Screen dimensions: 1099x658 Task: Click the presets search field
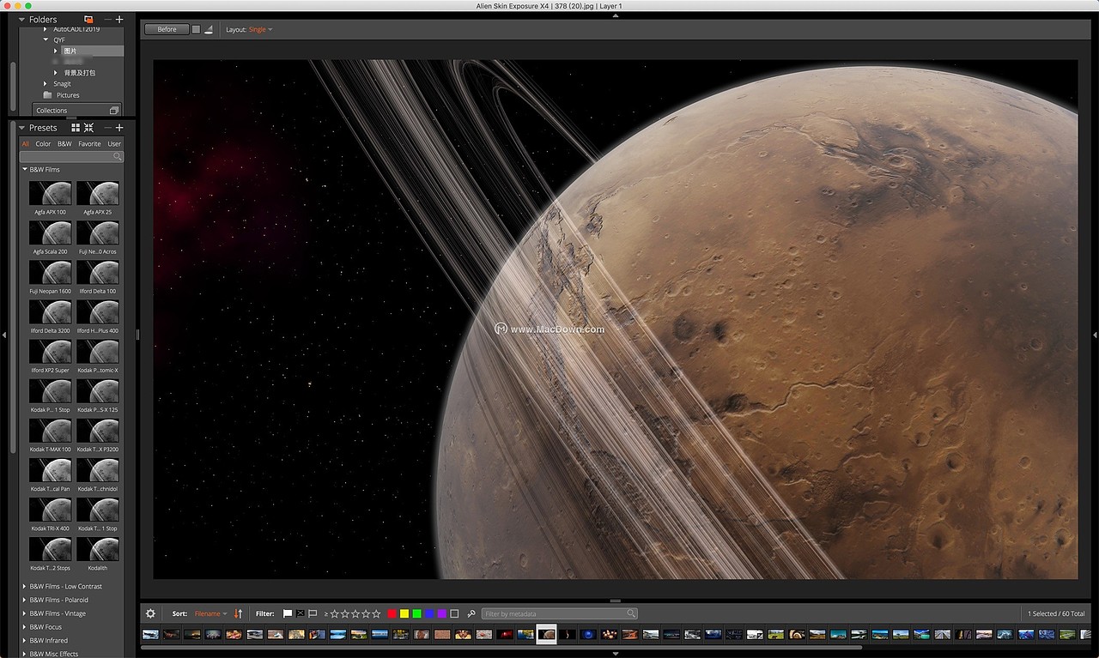point(72,156)
